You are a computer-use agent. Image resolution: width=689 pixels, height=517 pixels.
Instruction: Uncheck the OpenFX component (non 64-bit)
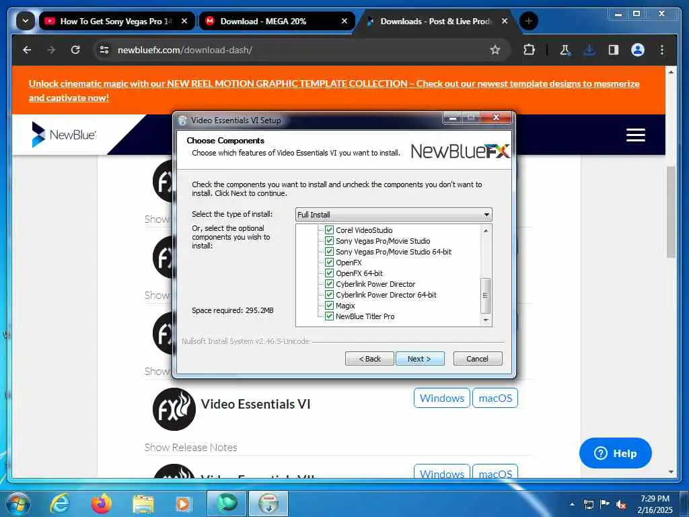click(329, 263)
